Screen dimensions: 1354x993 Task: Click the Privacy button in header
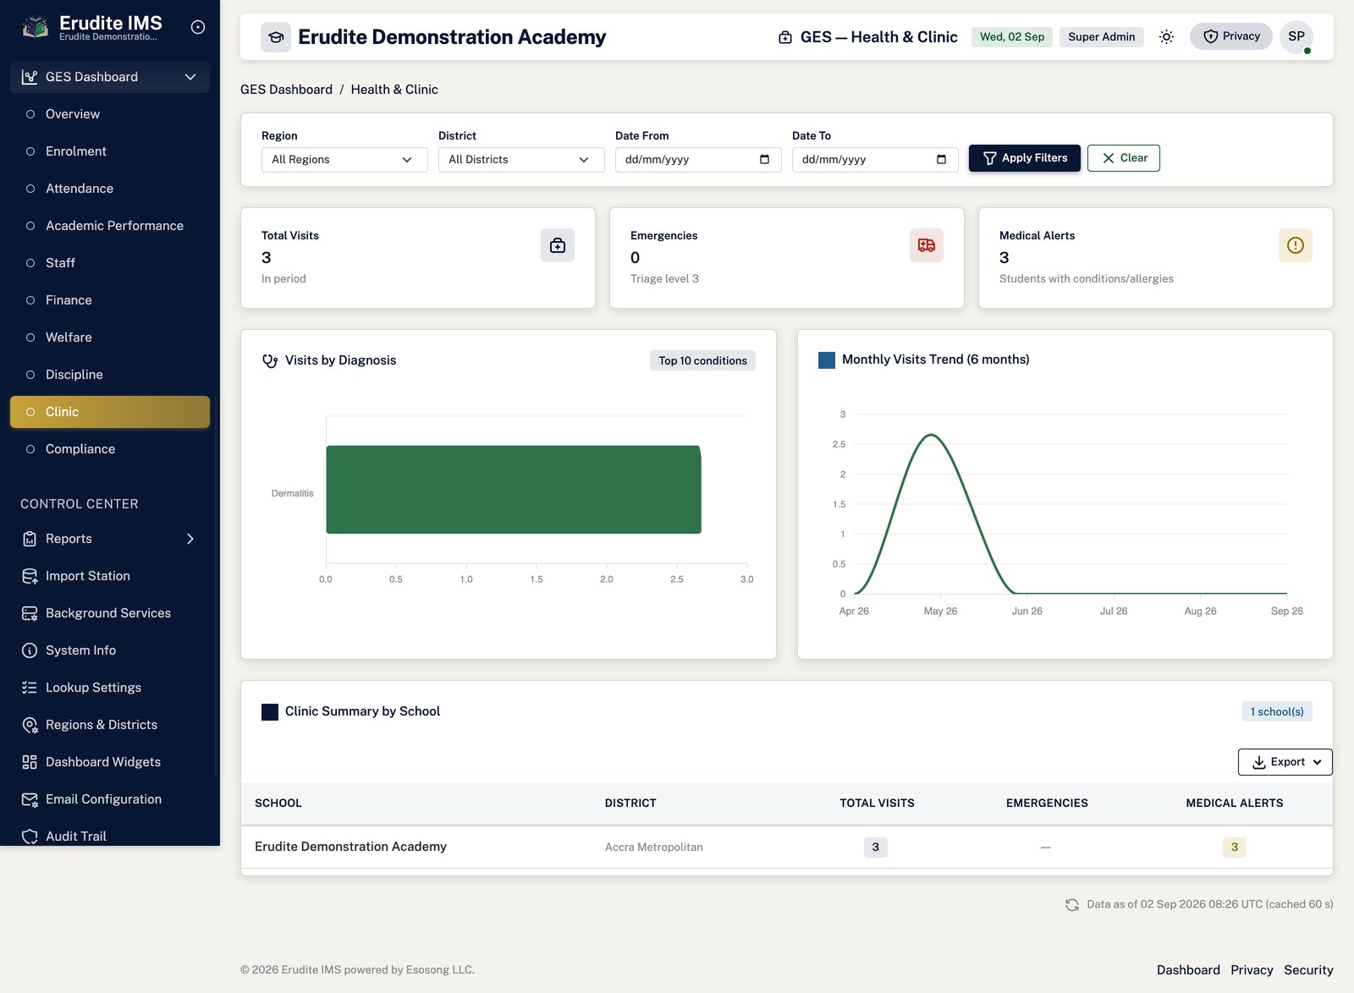(x=1231, y=36)
